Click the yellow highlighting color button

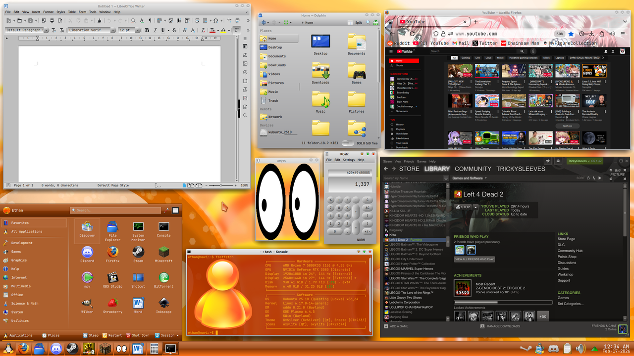[x=223, y=30]
